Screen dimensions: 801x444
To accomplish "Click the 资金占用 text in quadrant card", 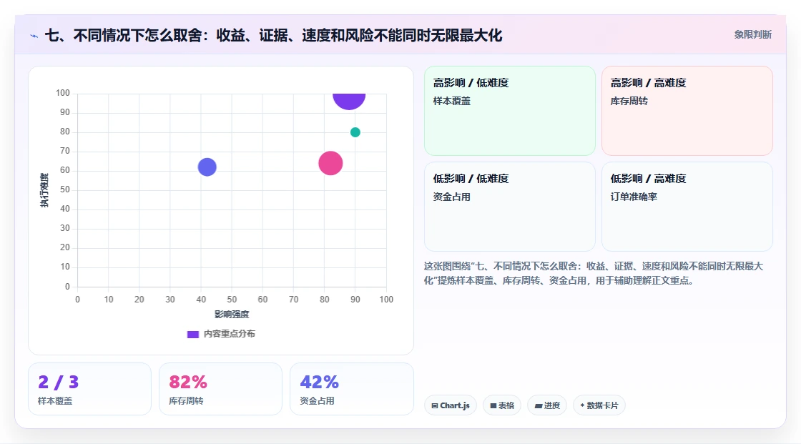I will coord(451,197).
